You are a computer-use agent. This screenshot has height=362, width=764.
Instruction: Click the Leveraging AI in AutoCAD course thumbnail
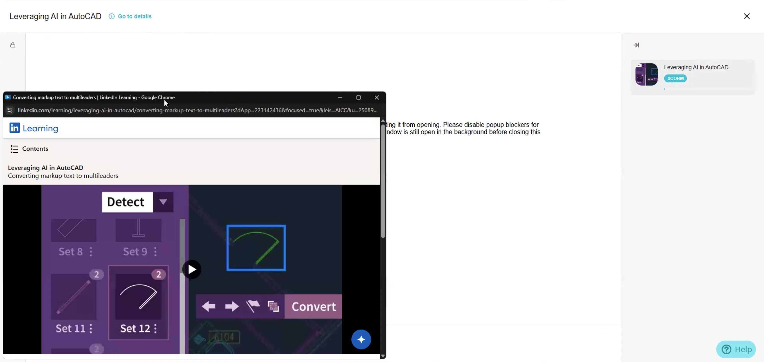pos(646,75)
